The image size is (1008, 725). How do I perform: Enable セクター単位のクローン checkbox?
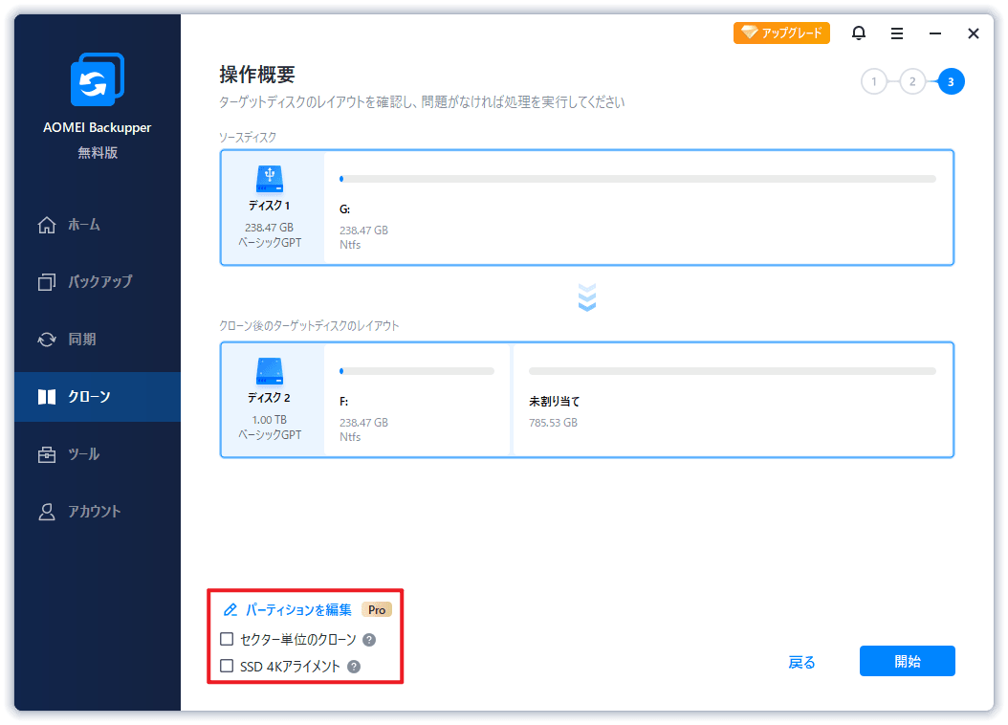(x=227, y=639)
